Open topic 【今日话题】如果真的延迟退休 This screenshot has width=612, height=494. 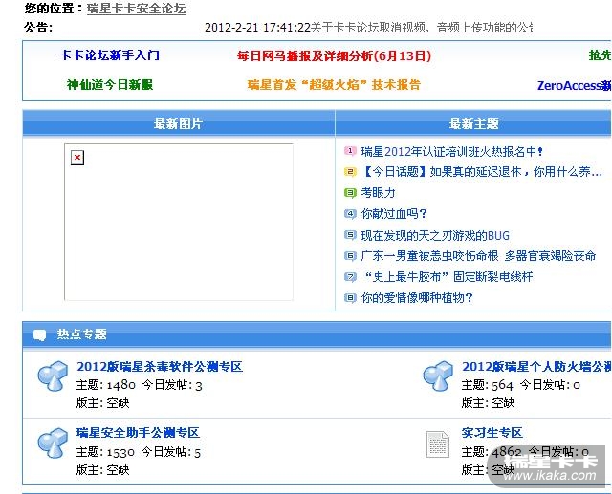(x=482, y=172)
